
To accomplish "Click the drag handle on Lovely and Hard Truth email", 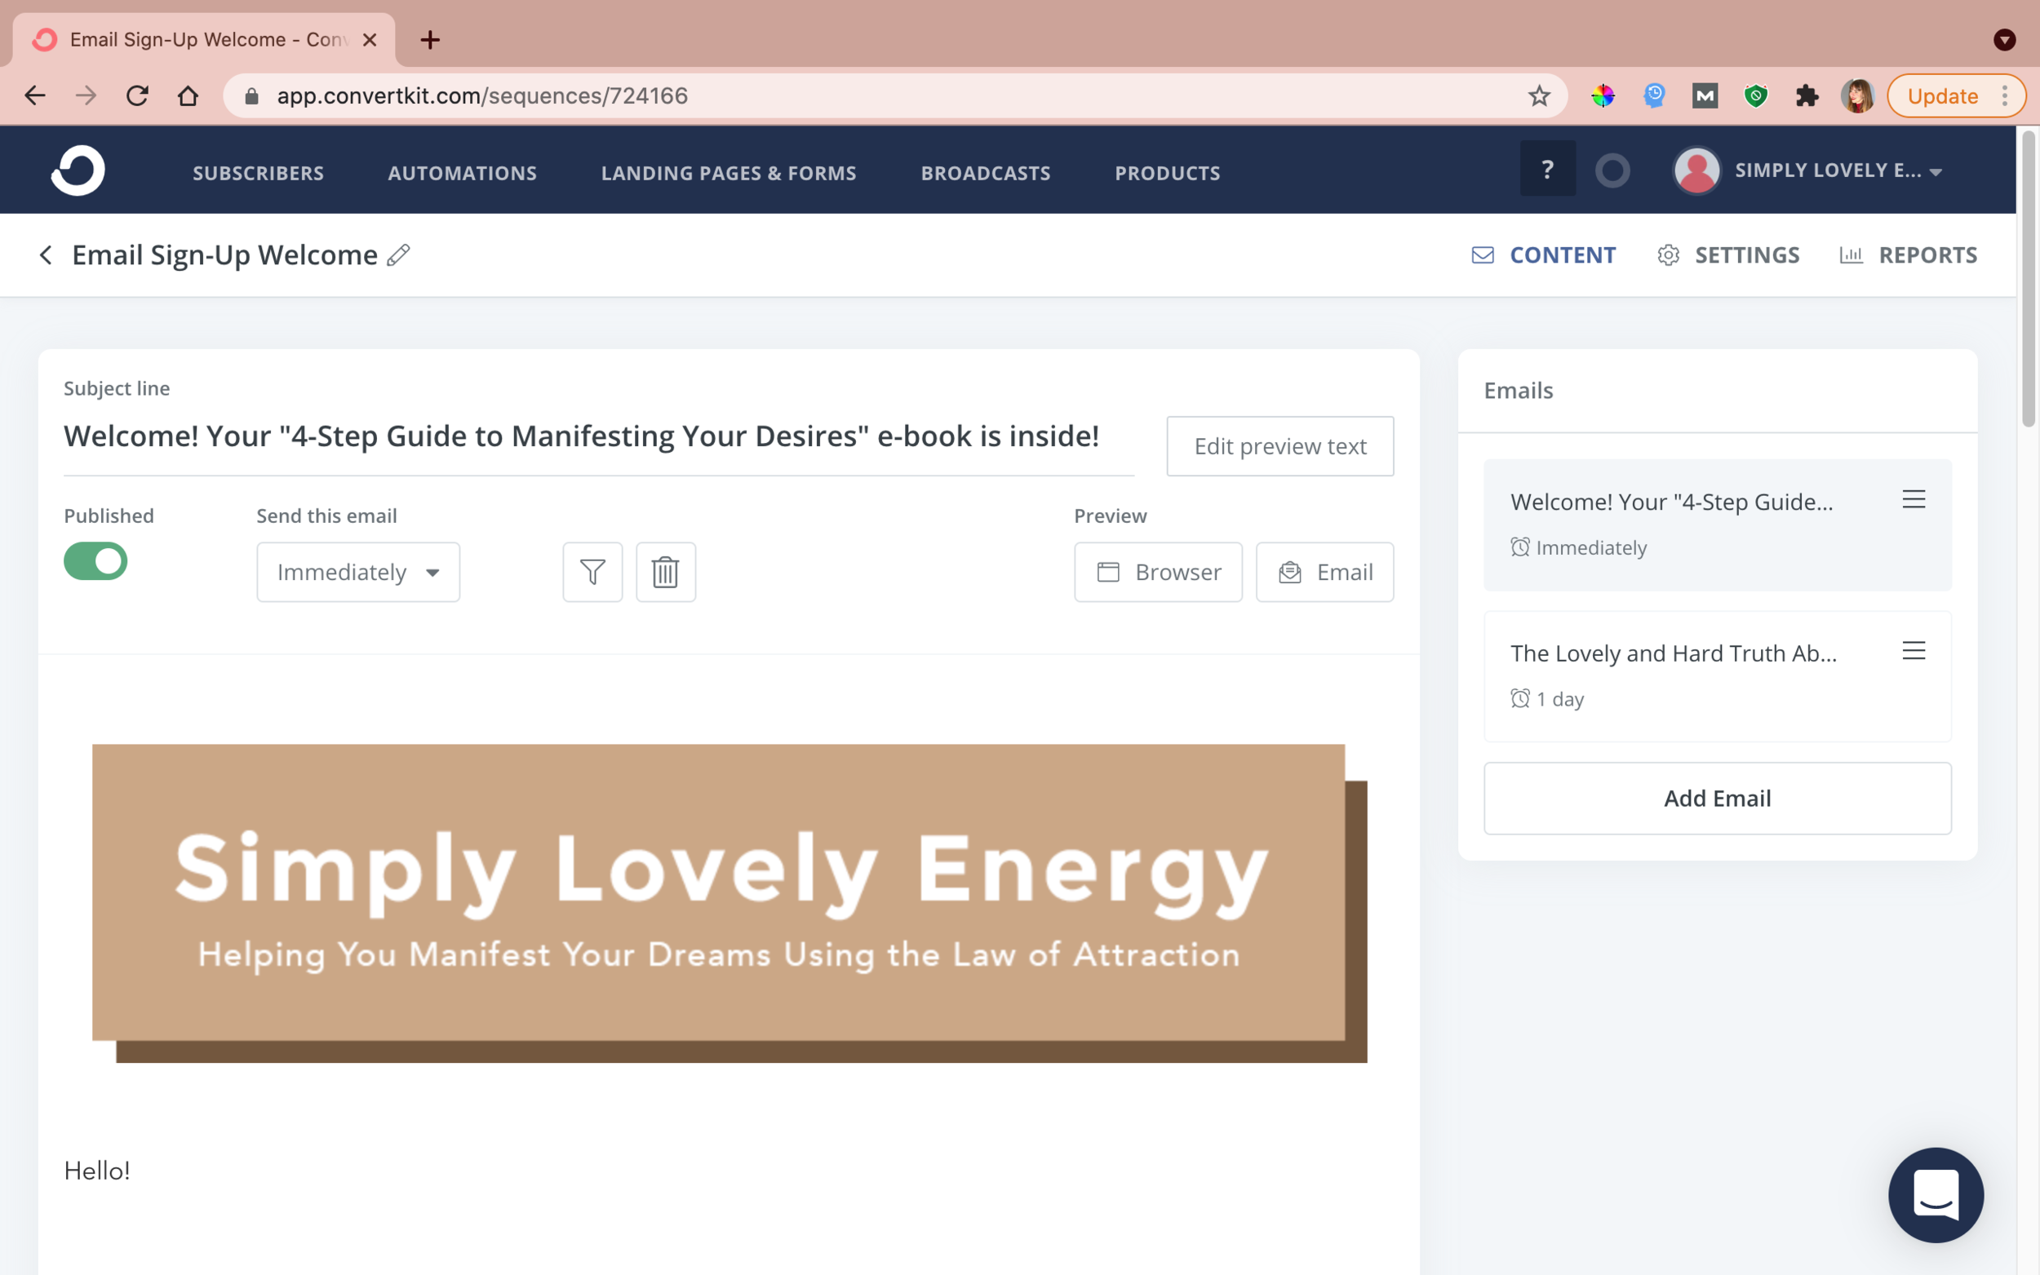I will coord(1913,650).
